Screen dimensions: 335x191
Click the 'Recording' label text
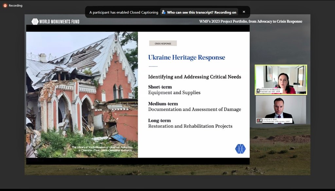coord(15,6)
